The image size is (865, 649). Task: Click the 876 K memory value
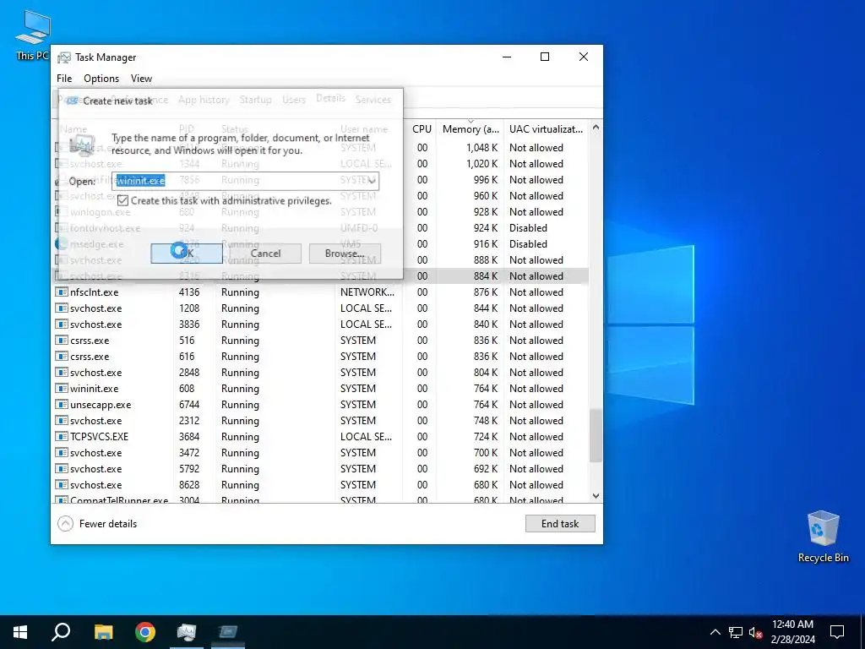point(486,292)
